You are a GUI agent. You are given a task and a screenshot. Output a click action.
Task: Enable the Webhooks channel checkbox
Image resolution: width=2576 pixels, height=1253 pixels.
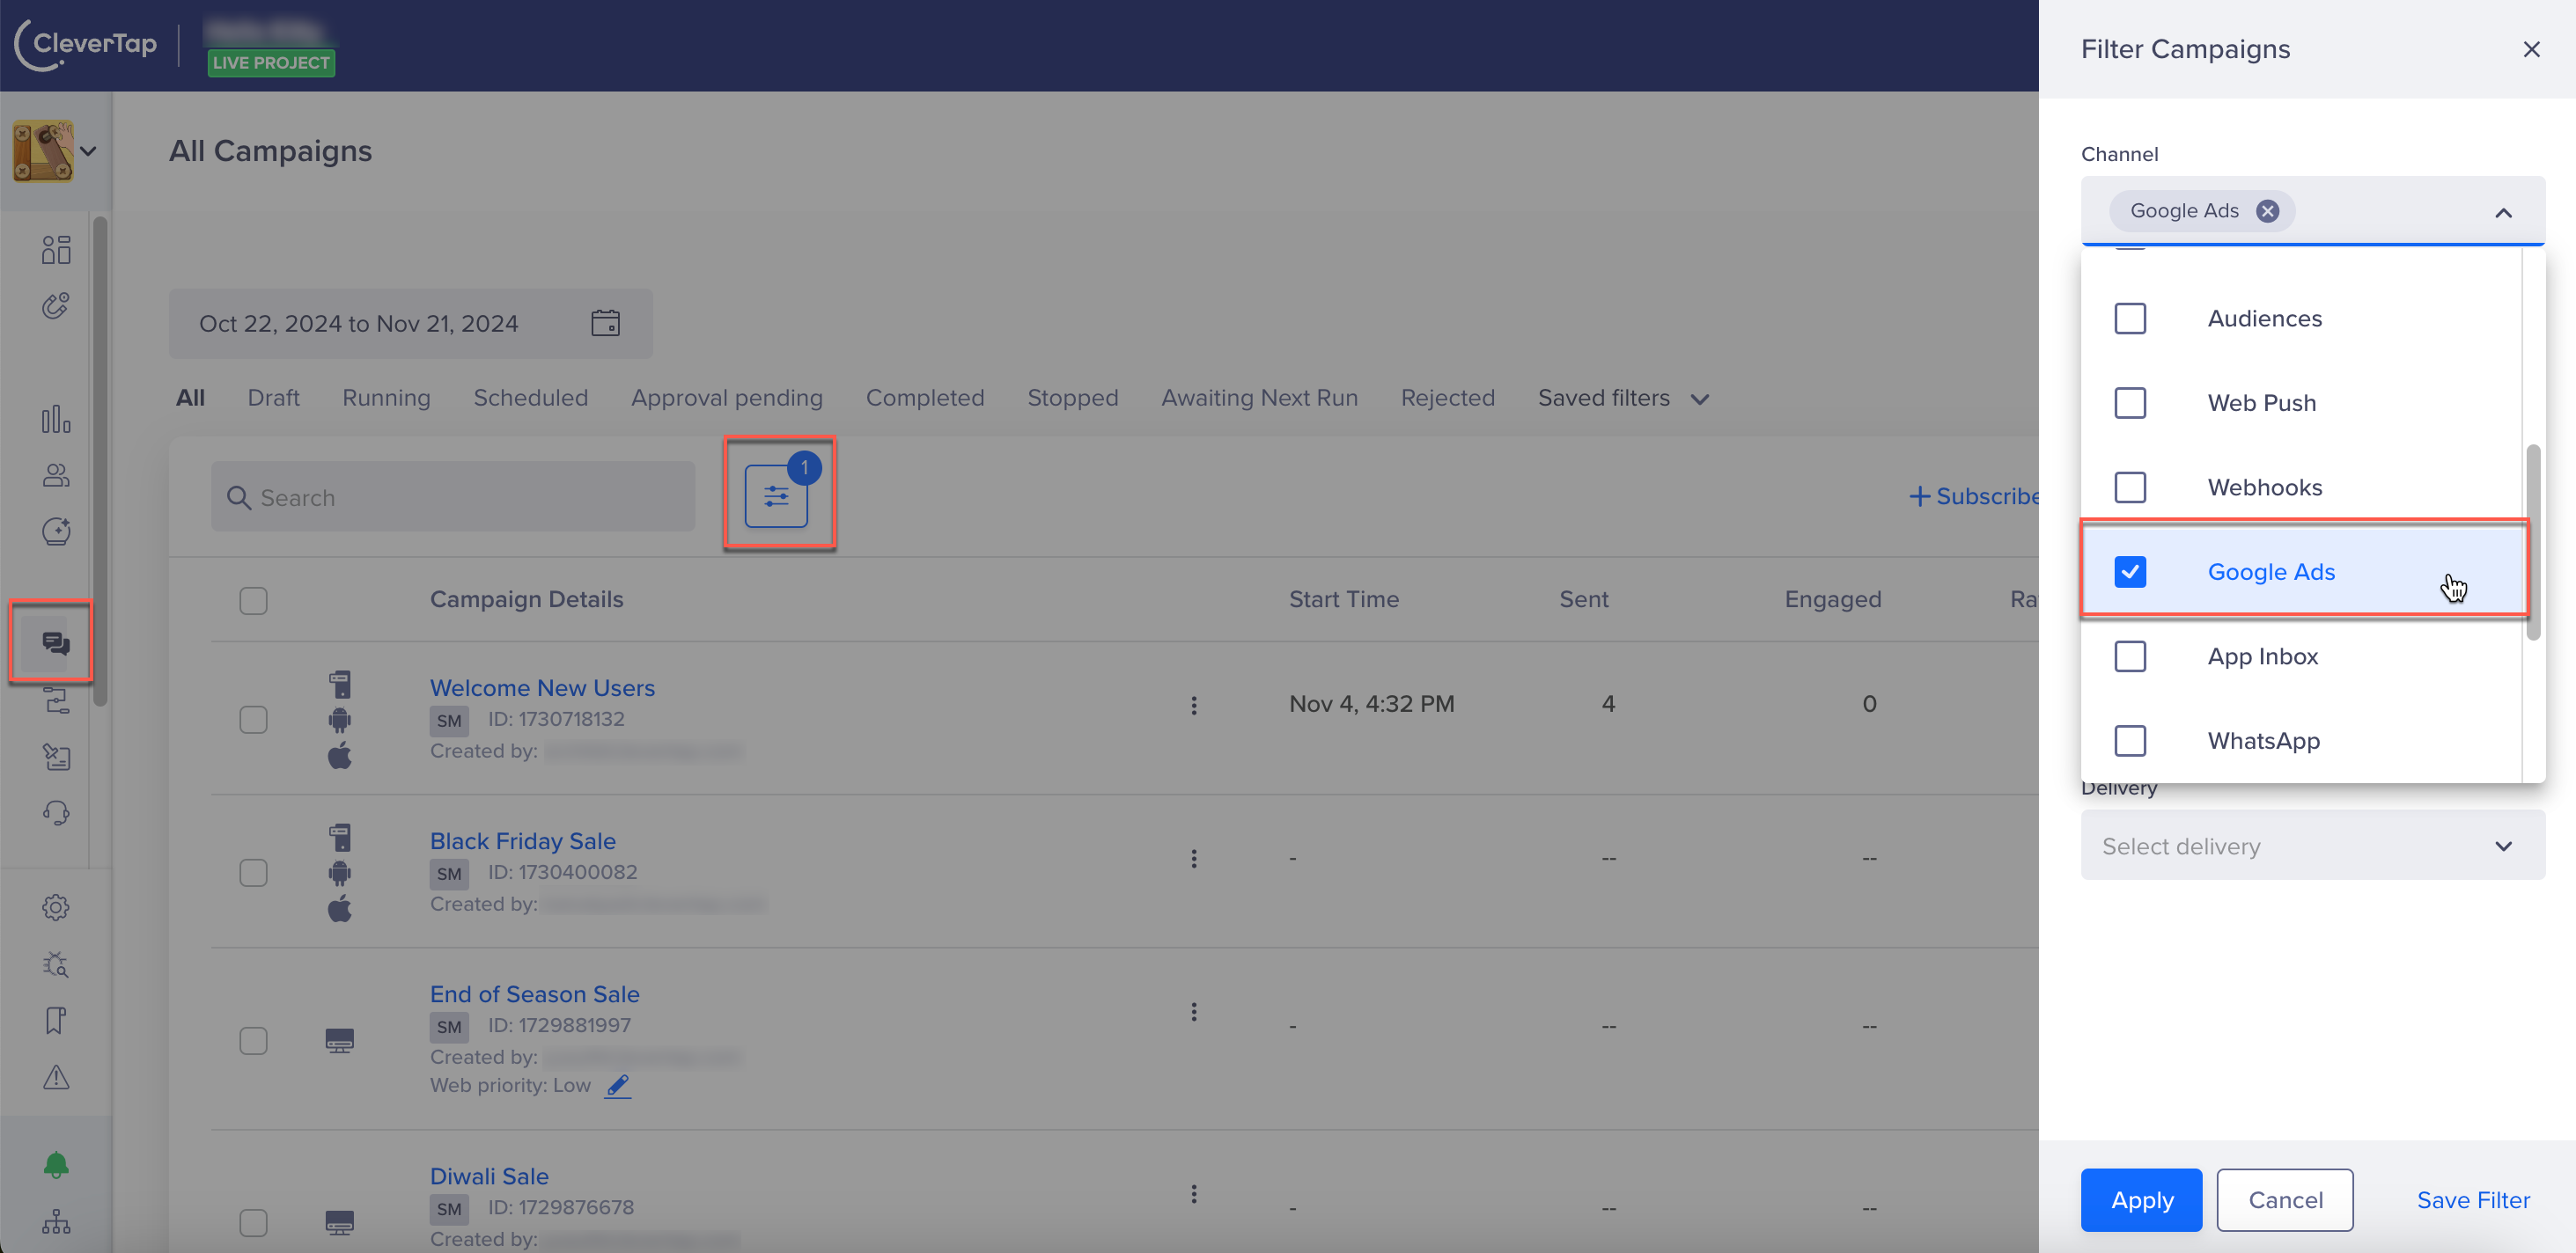click(x=2129, y=486)
